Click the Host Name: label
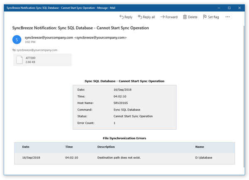249x180 pixels. click(85, 103)
